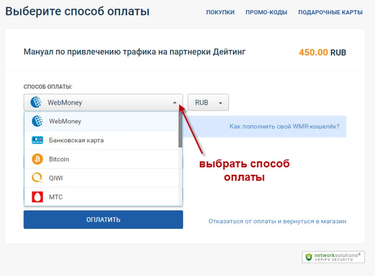The image size is (375, 276).
Task: Click the caret arrow of payment dropdown
Action: coord(175,103)
